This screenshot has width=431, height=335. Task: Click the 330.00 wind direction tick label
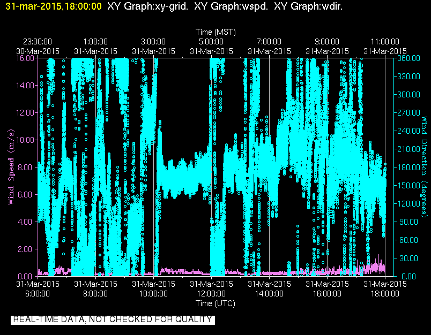coord(408,77)
